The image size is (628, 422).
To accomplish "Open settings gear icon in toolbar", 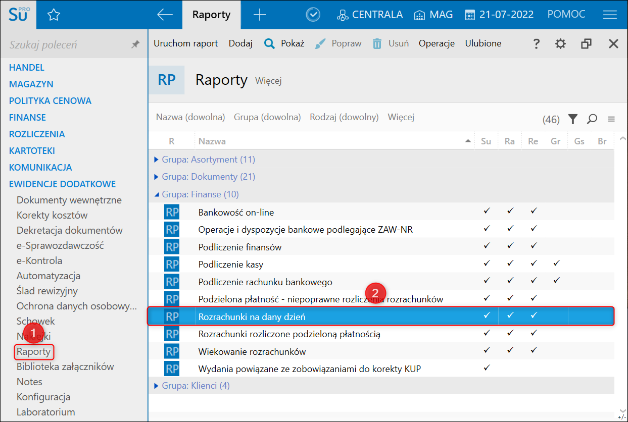I will click(560, 44).
